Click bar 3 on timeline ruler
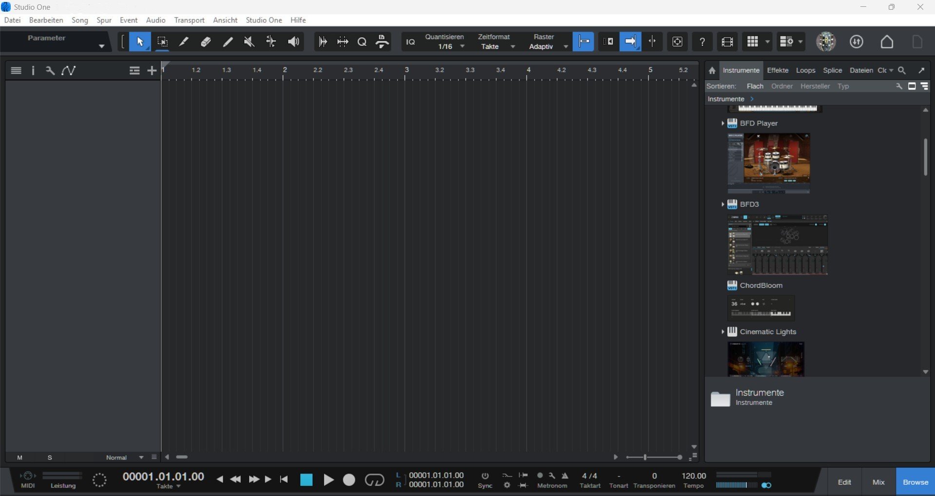Screen dimensions: 935x496 pos(407,70)
